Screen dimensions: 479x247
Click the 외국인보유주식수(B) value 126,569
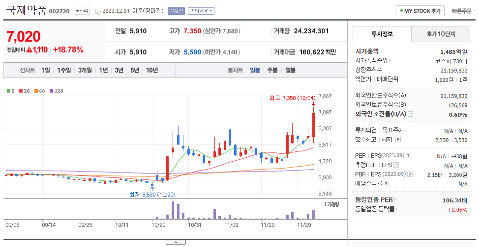tap(457, 105)
